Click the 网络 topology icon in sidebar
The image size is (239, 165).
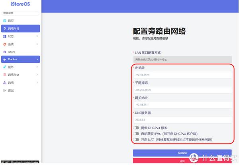tap(5, 83)
